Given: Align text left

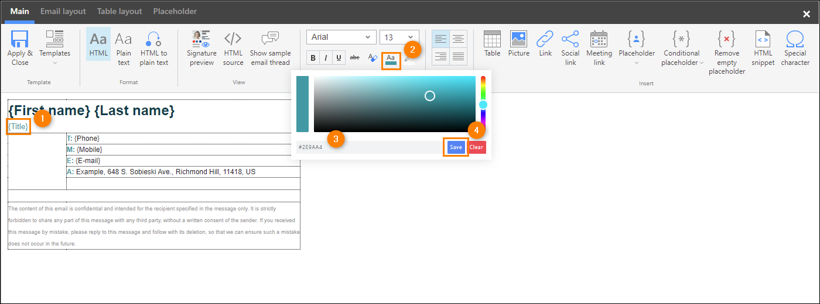Looking at the screenshot, I should [x=440, y=39].
